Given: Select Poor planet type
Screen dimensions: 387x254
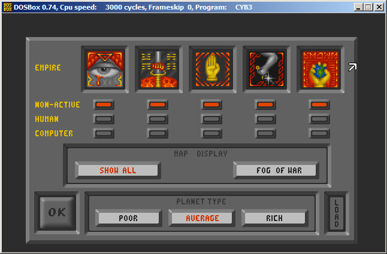Looking at the screenshot, I should coord(128,218).
